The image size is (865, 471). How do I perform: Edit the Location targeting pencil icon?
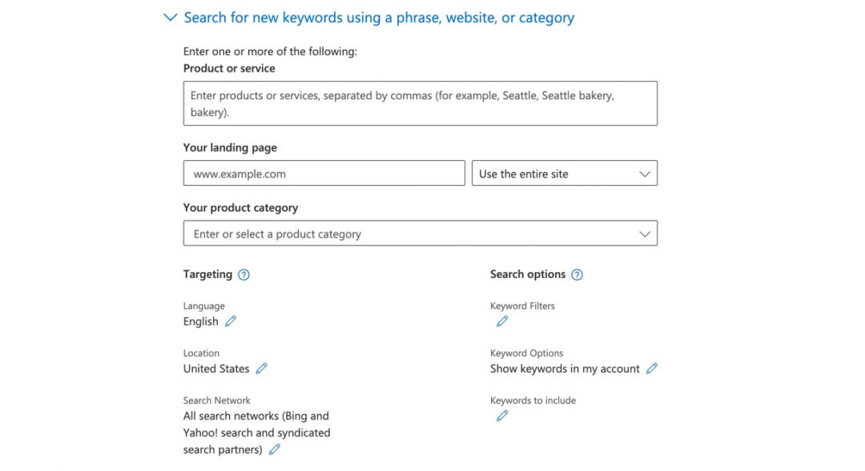pyautogui.click(x=261, y=368)
